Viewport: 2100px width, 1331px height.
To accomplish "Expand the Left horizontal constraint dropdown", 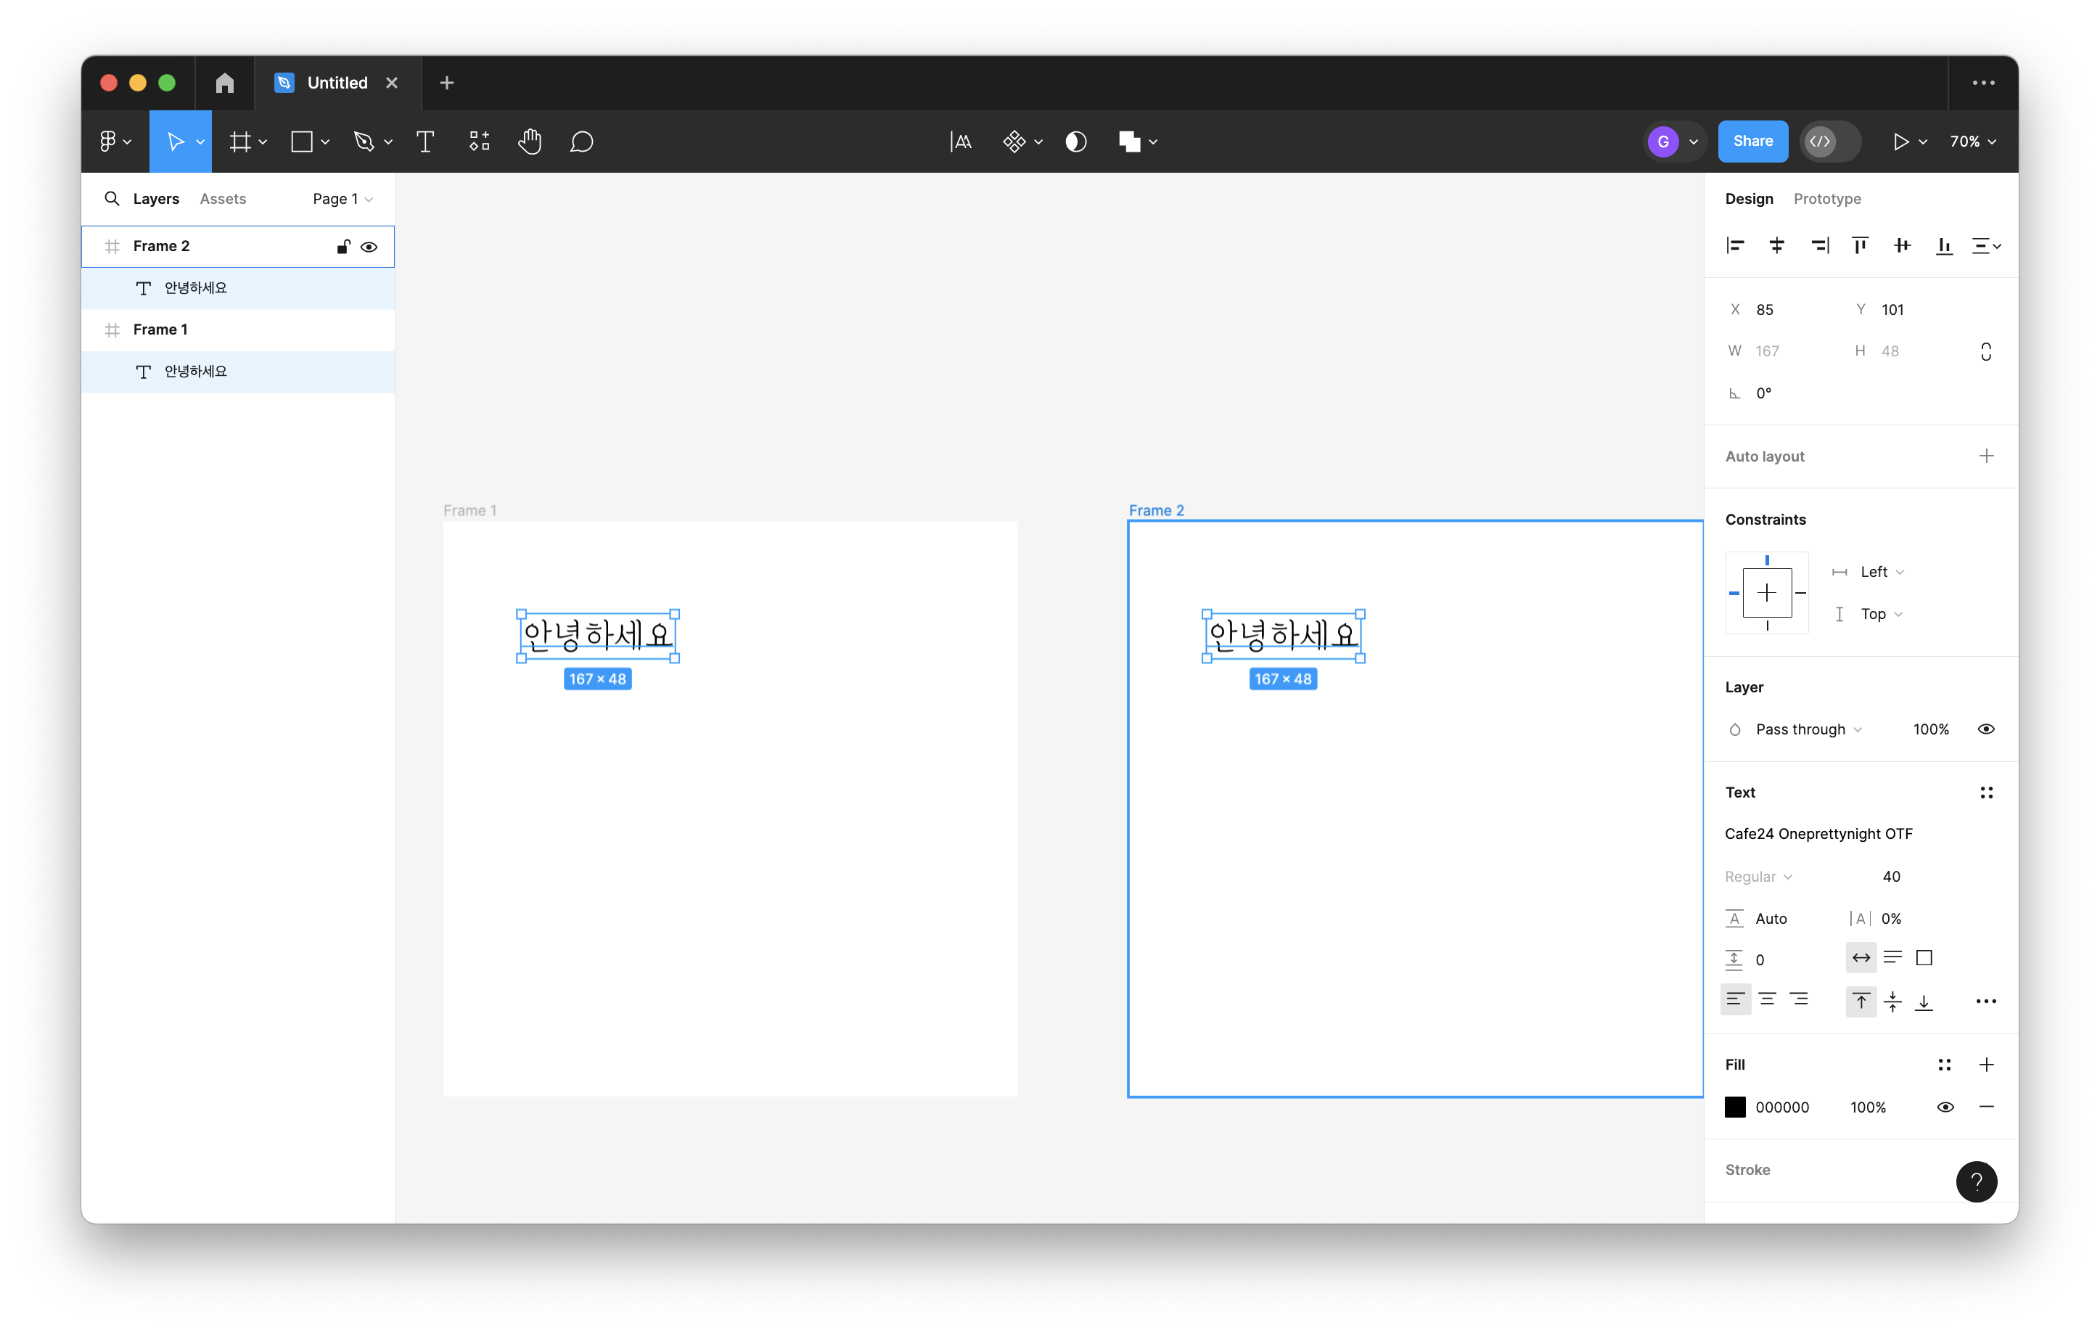I will point(1881,572).
